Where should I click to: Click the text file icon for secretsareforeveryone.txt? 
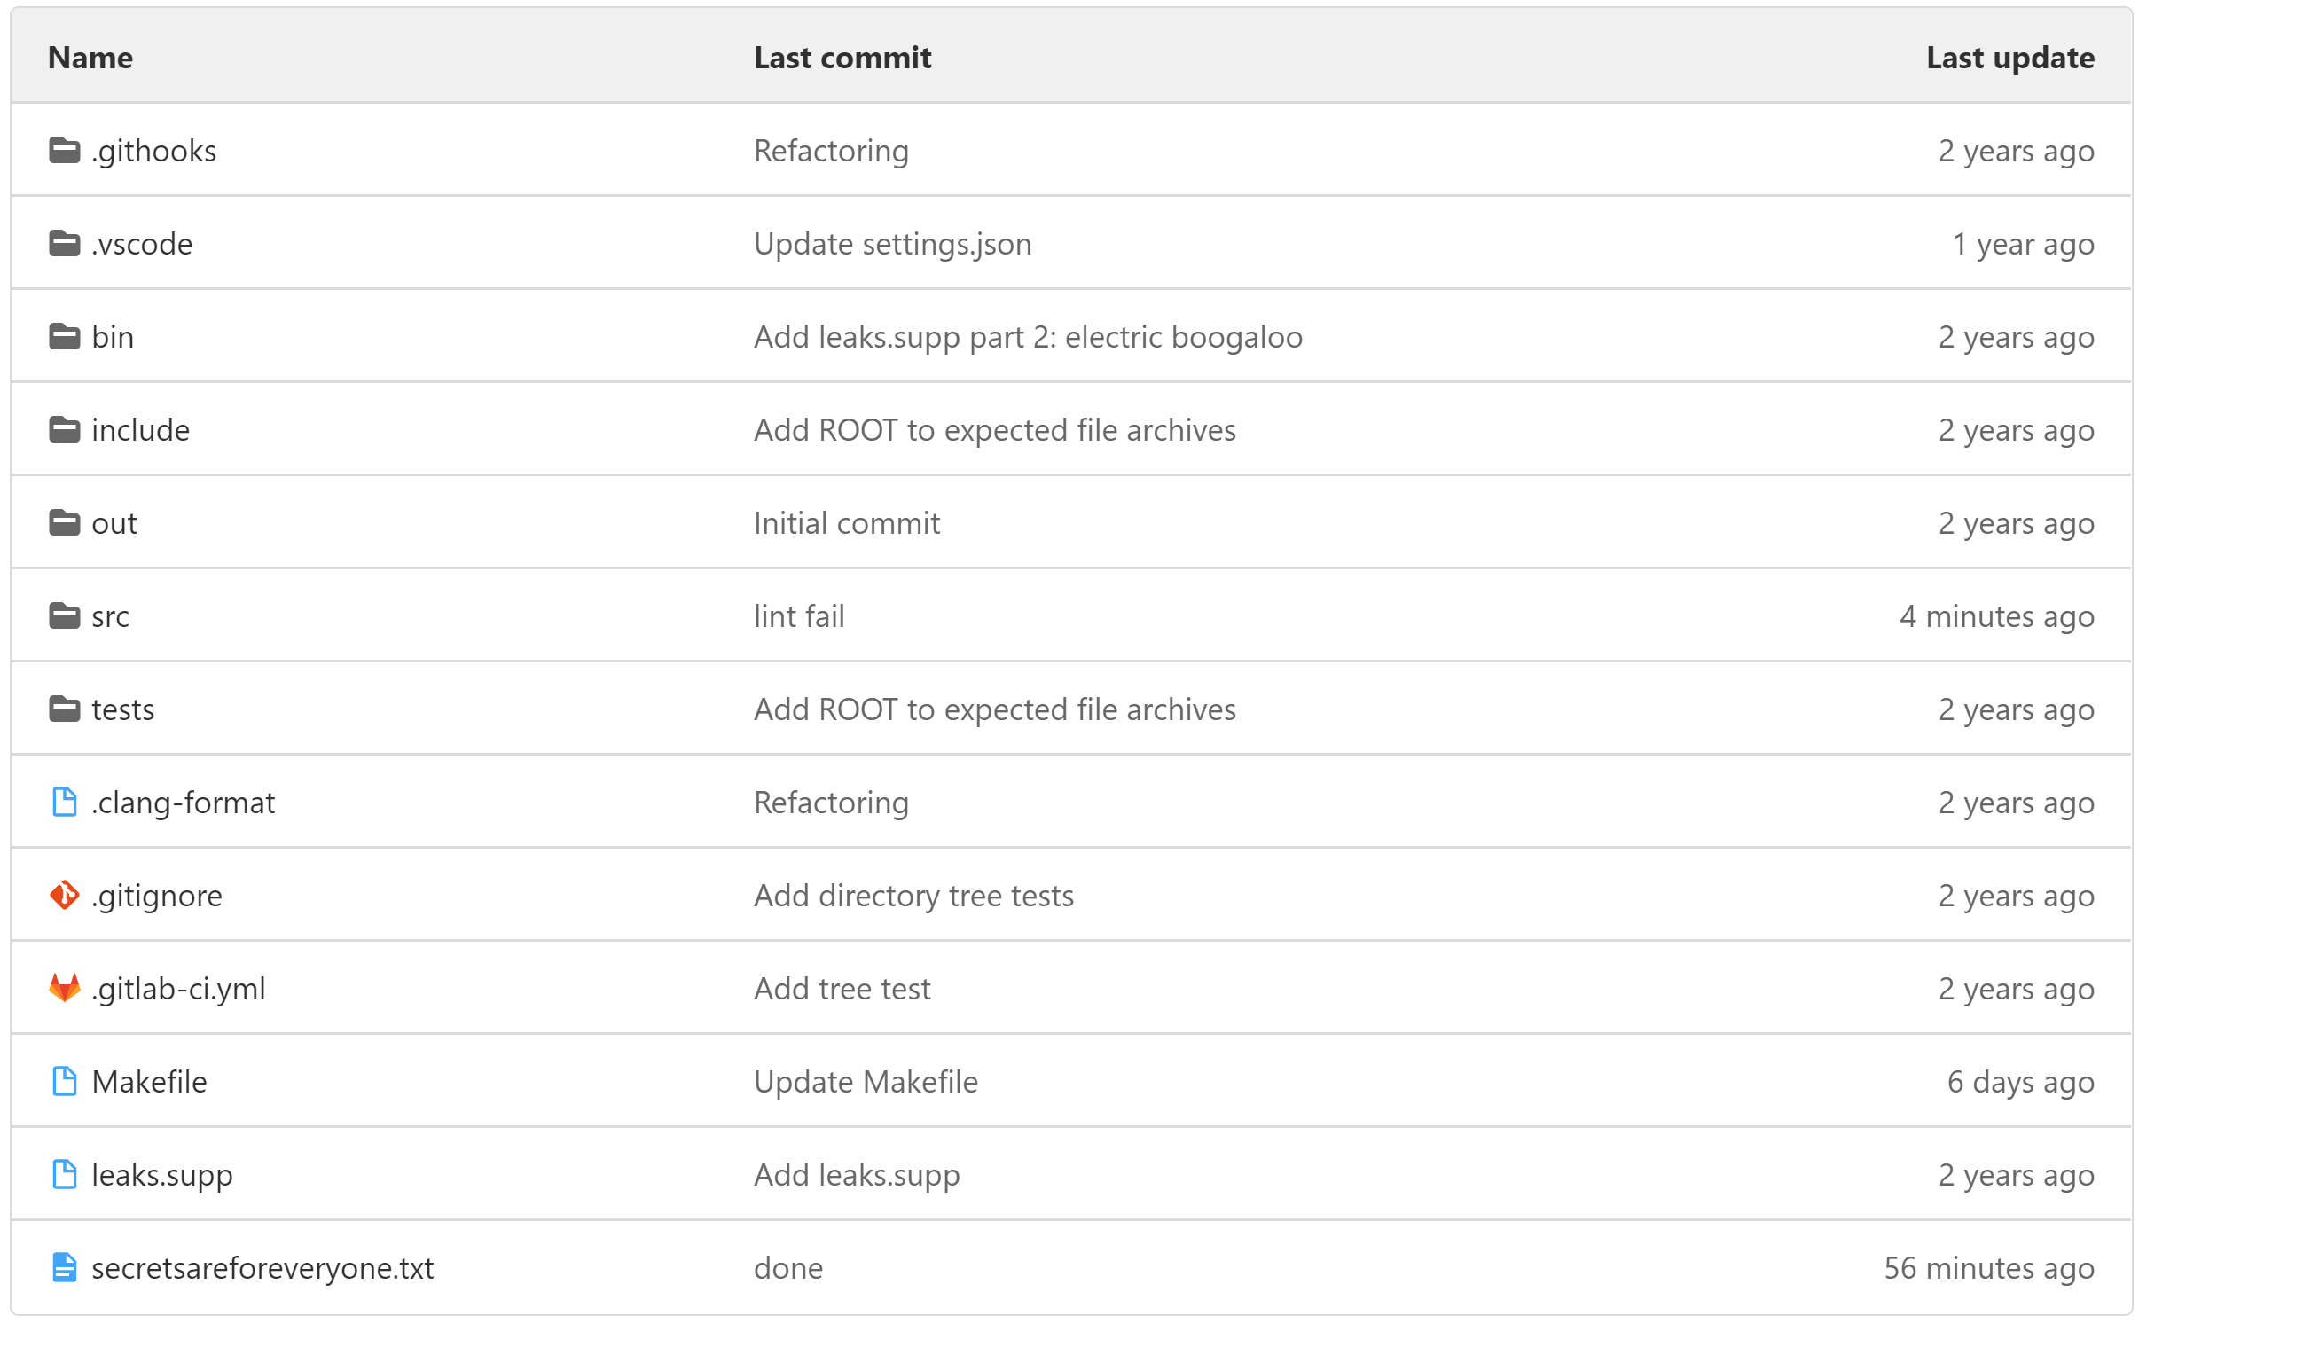(64, 1268)
